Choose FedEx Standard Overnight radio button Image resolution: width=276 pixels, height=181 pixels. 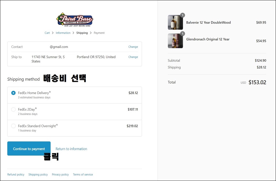coord(14,126)
